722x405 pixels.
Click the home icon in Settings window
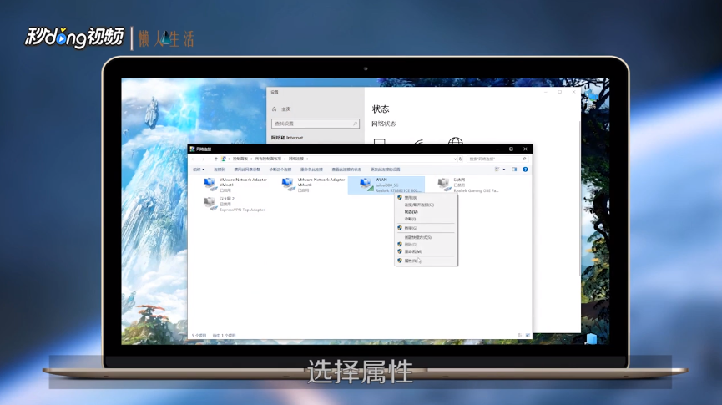[x=274, y=109]
